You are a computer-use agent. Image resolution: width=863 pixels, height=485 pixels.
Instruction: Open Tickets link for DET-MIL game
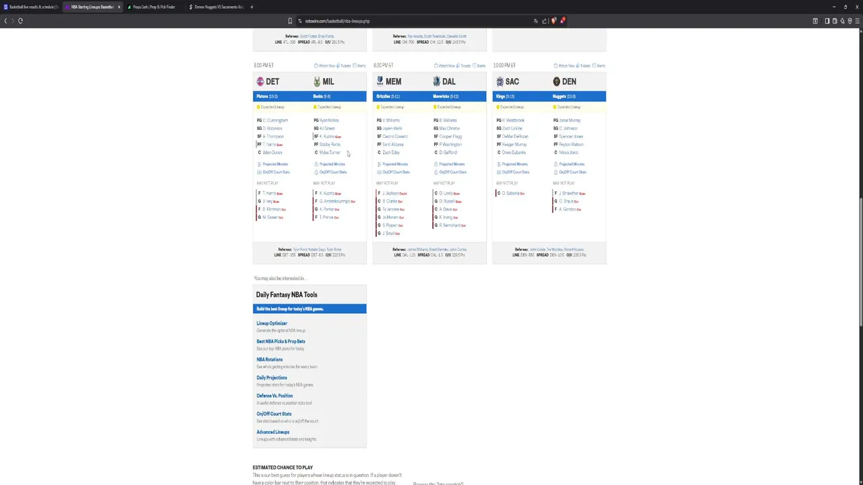(x=345, y=65)
